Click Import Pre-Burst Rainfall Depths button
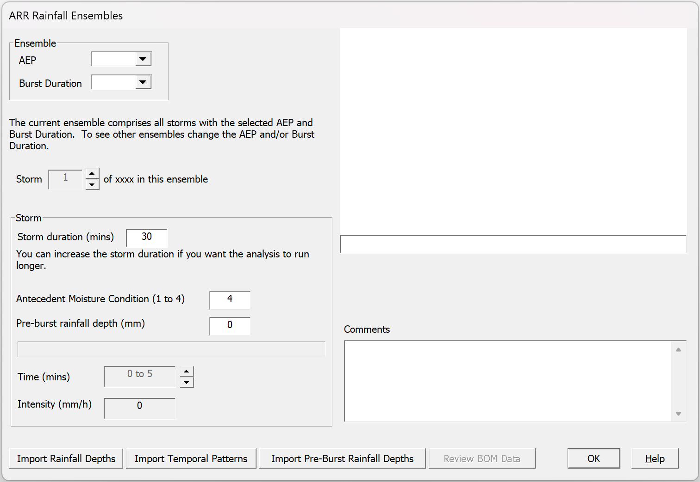Viewport: 700px width, 482px height. (x=342, y=458)
